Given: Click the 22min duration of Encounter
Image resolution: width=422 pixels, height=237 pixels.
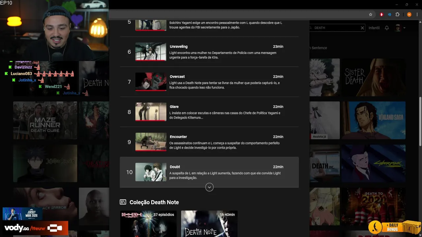Looking at the screenshot, I should (x=278, y=137).
